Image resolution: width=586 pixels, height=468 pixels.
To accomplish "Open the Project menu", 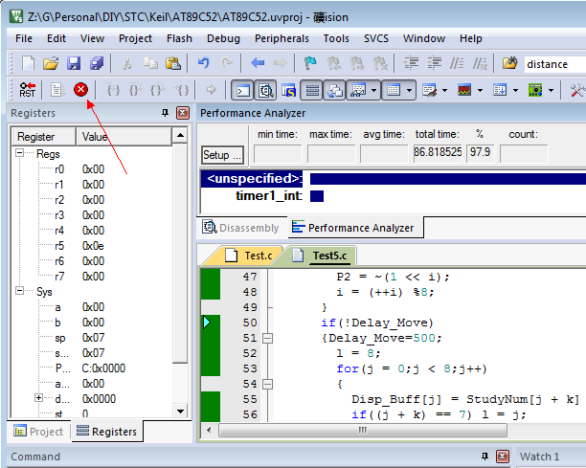I will (135, 38).
